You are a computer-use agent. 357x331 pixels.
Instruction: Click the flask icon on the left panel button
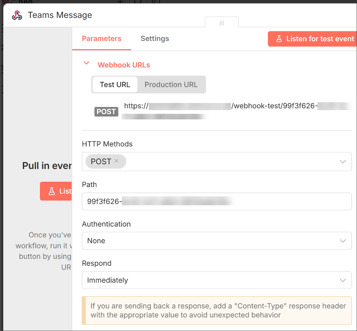tap(52, 191)
